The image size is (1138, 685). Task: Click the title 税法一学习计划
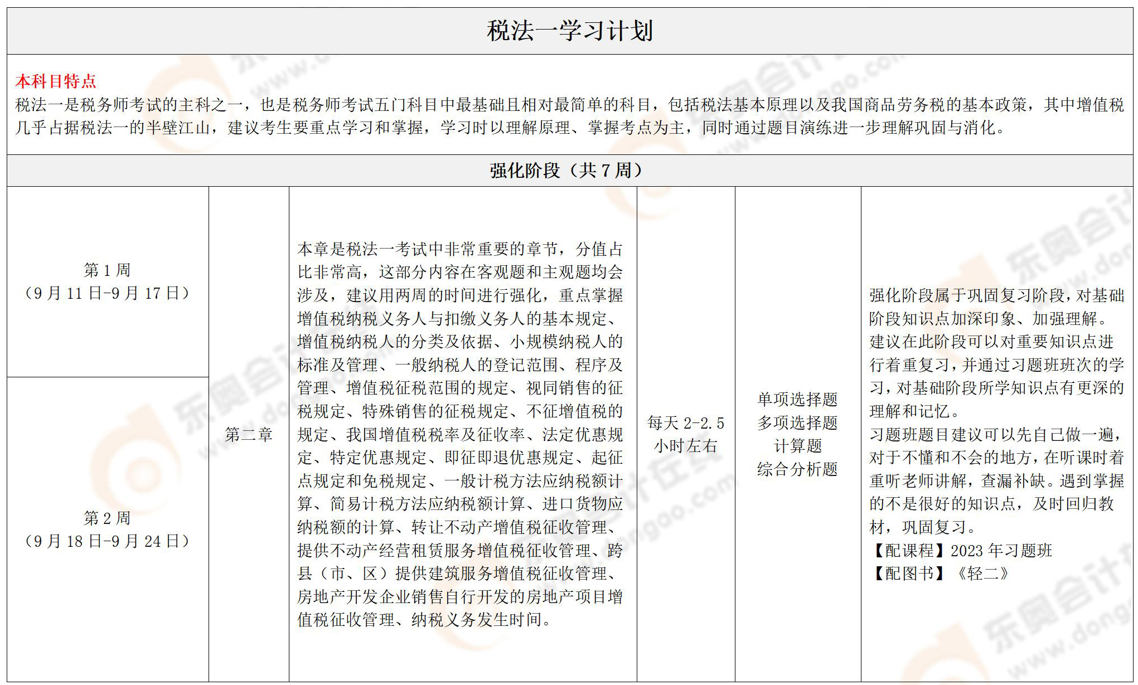[569, 31]
